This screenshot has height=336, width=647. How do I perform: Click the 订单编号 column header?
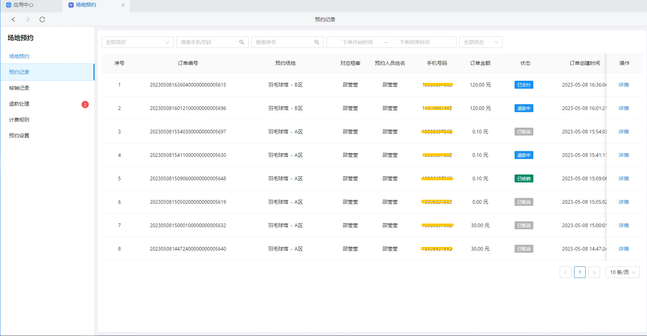click(x=188, y=63)
